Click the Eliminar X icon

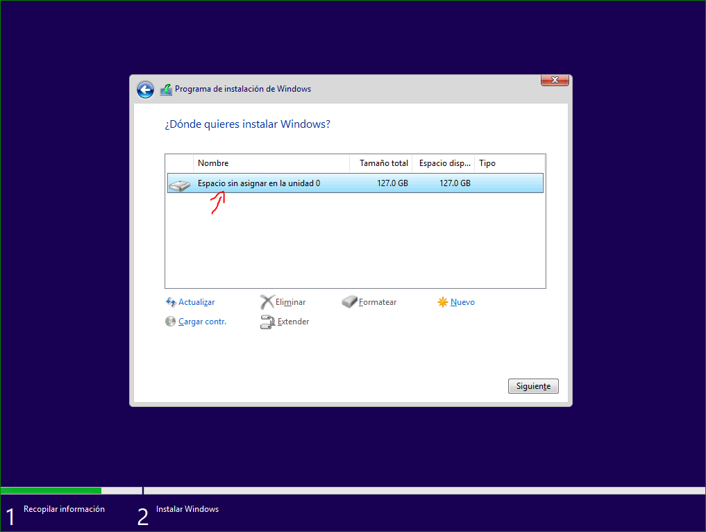[x=267, y=302]
